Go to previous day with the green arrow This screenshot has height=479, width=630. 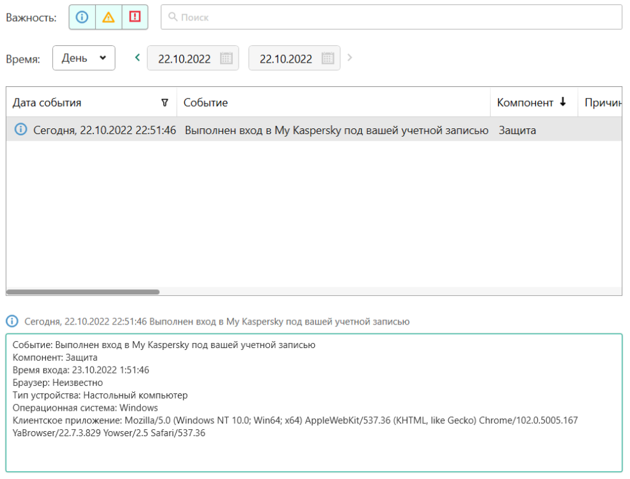point(138,57)
